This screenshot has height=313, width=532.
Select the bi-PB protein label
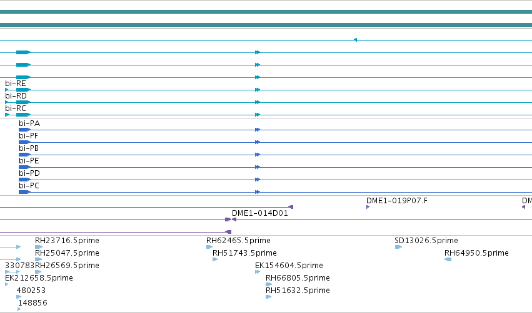(x=29, y=148)
